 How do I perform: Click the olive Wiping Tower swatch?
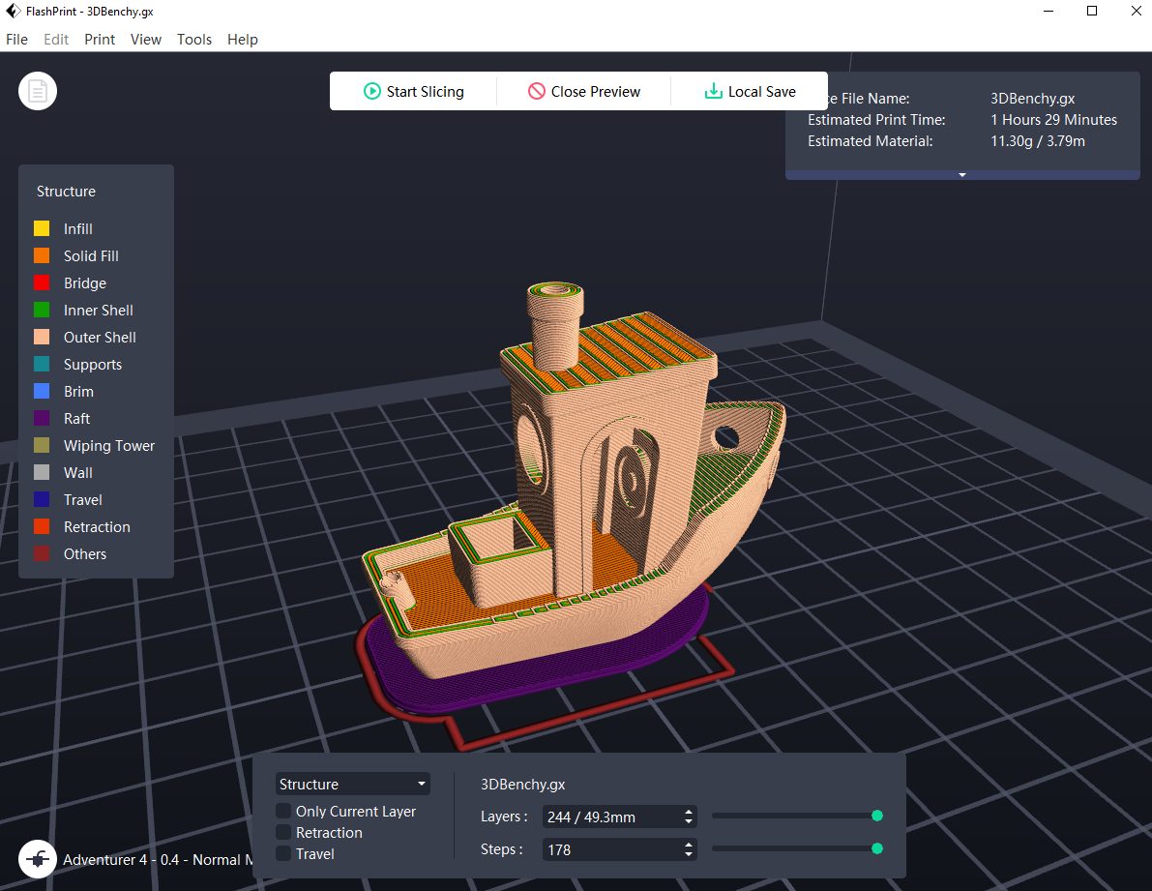point(42,446)
